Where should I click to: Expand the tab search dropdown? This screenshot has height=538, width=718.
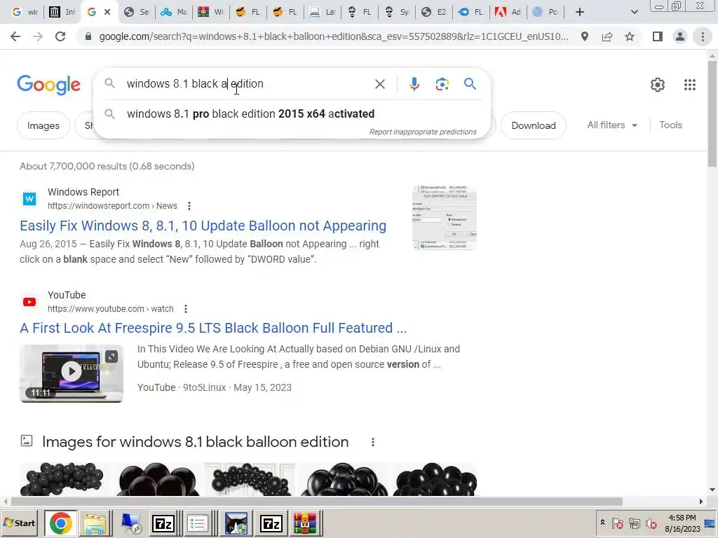pos(634,12)
